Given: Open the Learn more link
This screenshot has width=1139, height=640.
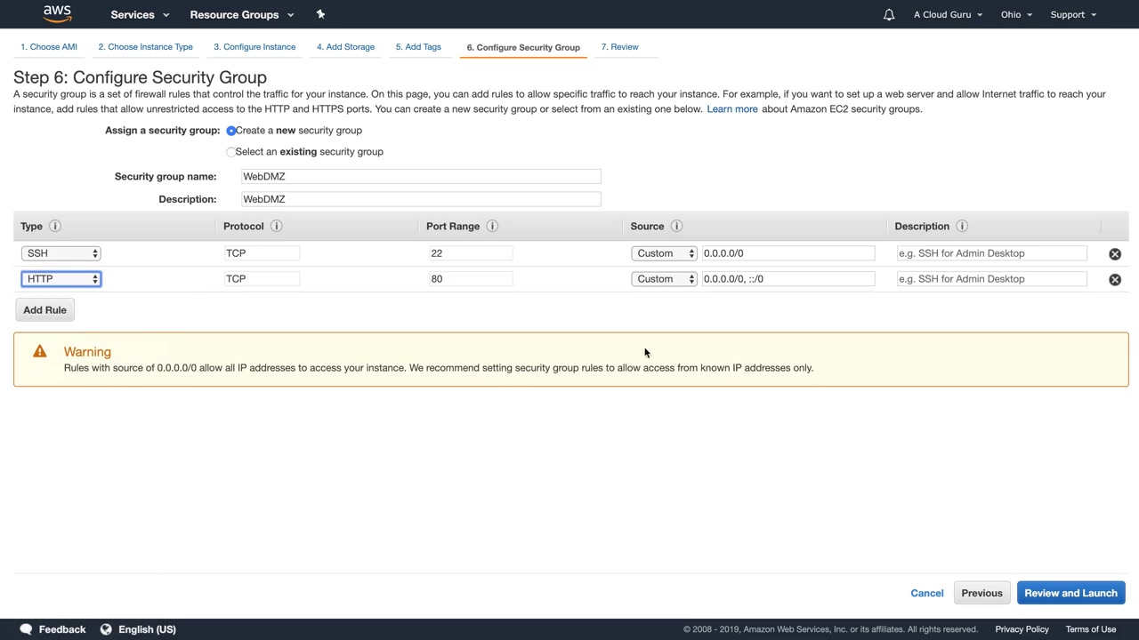Looking at the screenshot, I should [x=731, y=108].
